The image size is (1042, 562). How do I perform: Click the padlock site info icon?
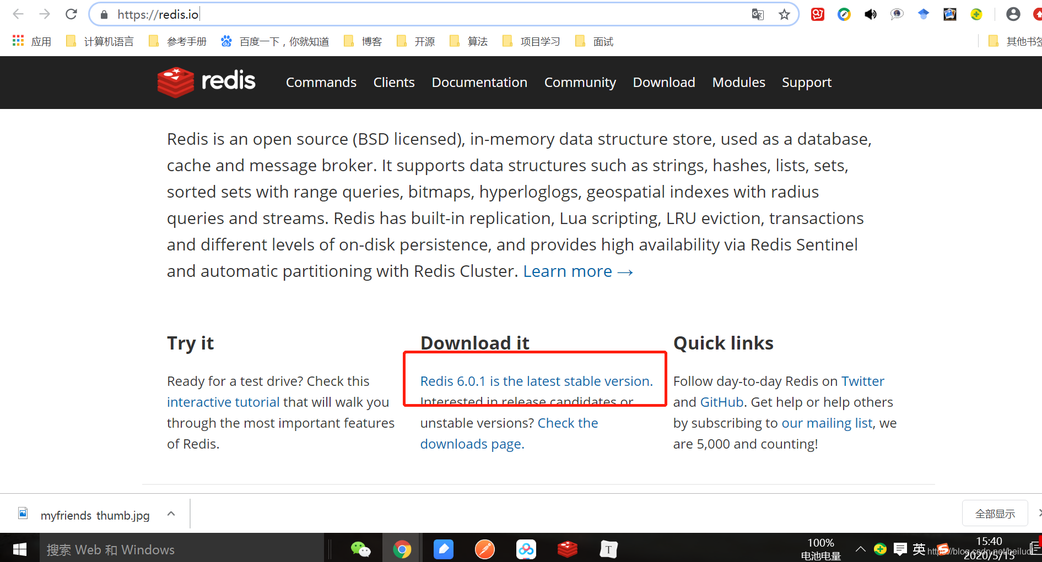coord(104,15)
